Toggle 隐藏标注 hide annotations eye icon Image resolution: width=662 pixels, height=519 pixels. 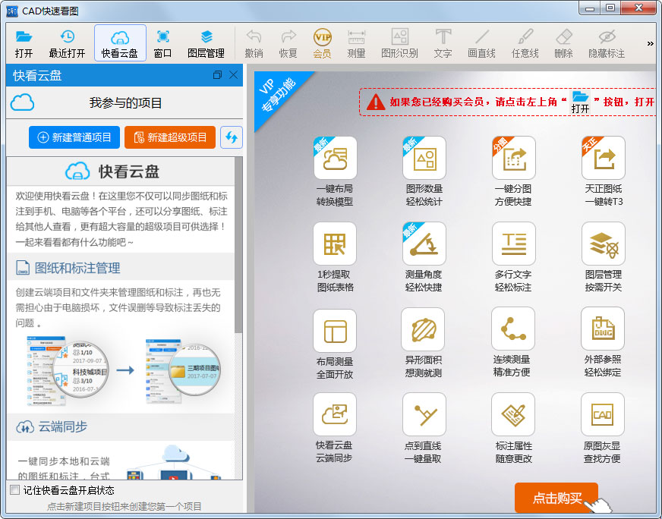pyautogui.click(x=607, y=43)
